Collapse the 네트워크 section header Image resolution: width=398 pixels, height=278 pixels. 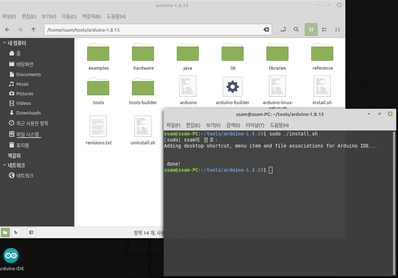[4, 165]
